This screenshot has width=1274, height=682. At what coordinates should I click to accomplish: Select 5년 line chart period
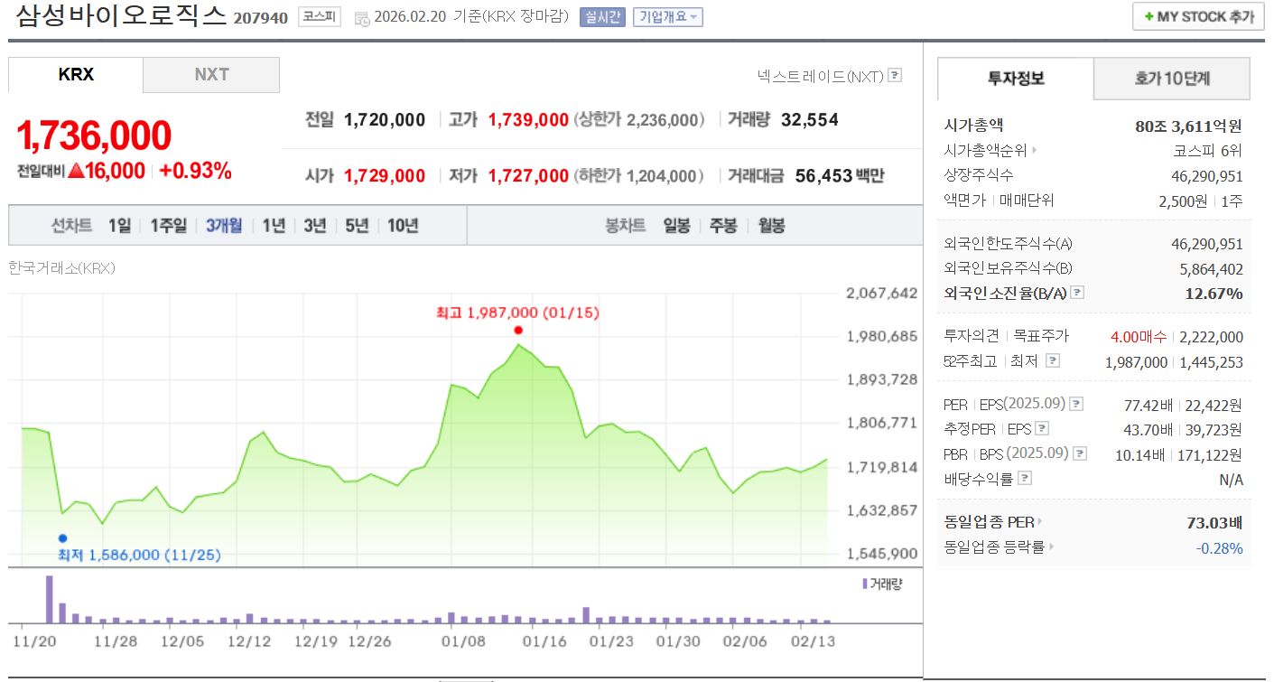point(358,226)
